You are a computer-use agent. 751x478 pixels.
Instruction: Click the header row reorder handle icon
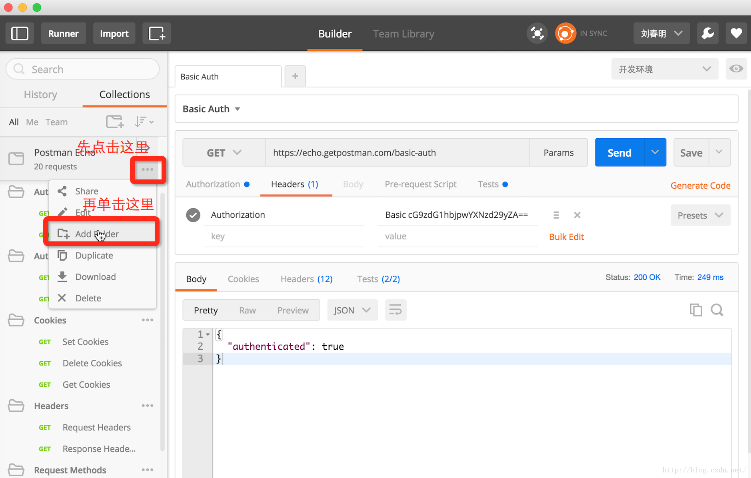(x=556, y=215)
